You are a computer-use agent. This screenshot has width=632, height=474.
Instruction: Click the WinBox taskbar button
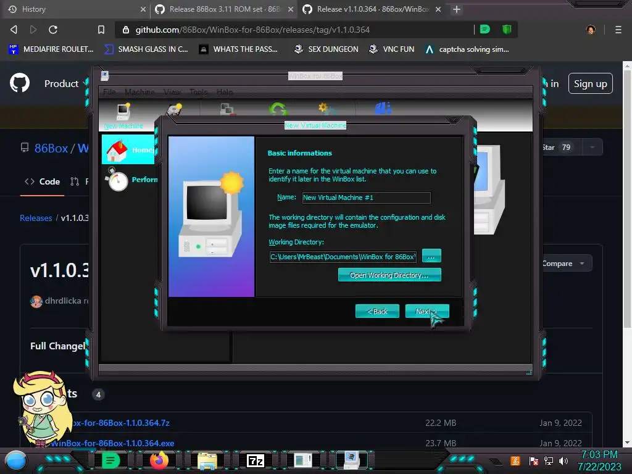[351, 460]
